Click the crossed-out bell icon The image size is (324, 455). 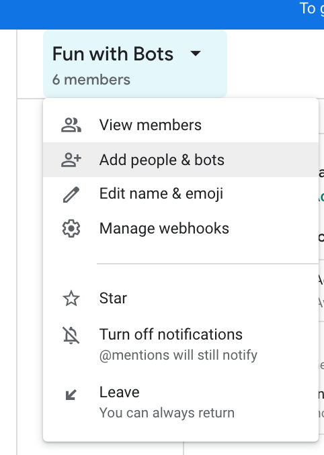[71, 336]
